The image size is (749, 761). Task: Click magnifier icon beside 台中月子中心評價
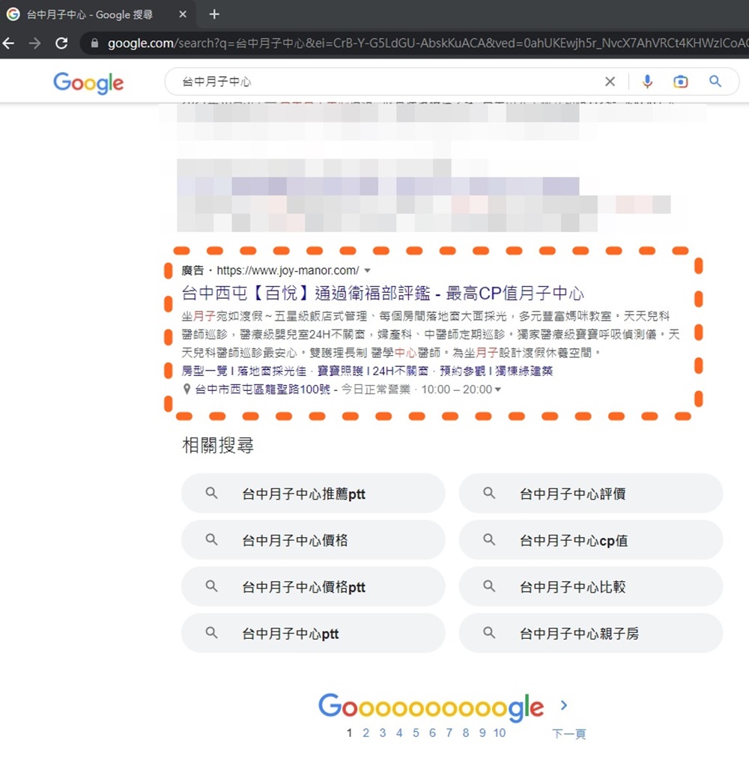(489, 493)
